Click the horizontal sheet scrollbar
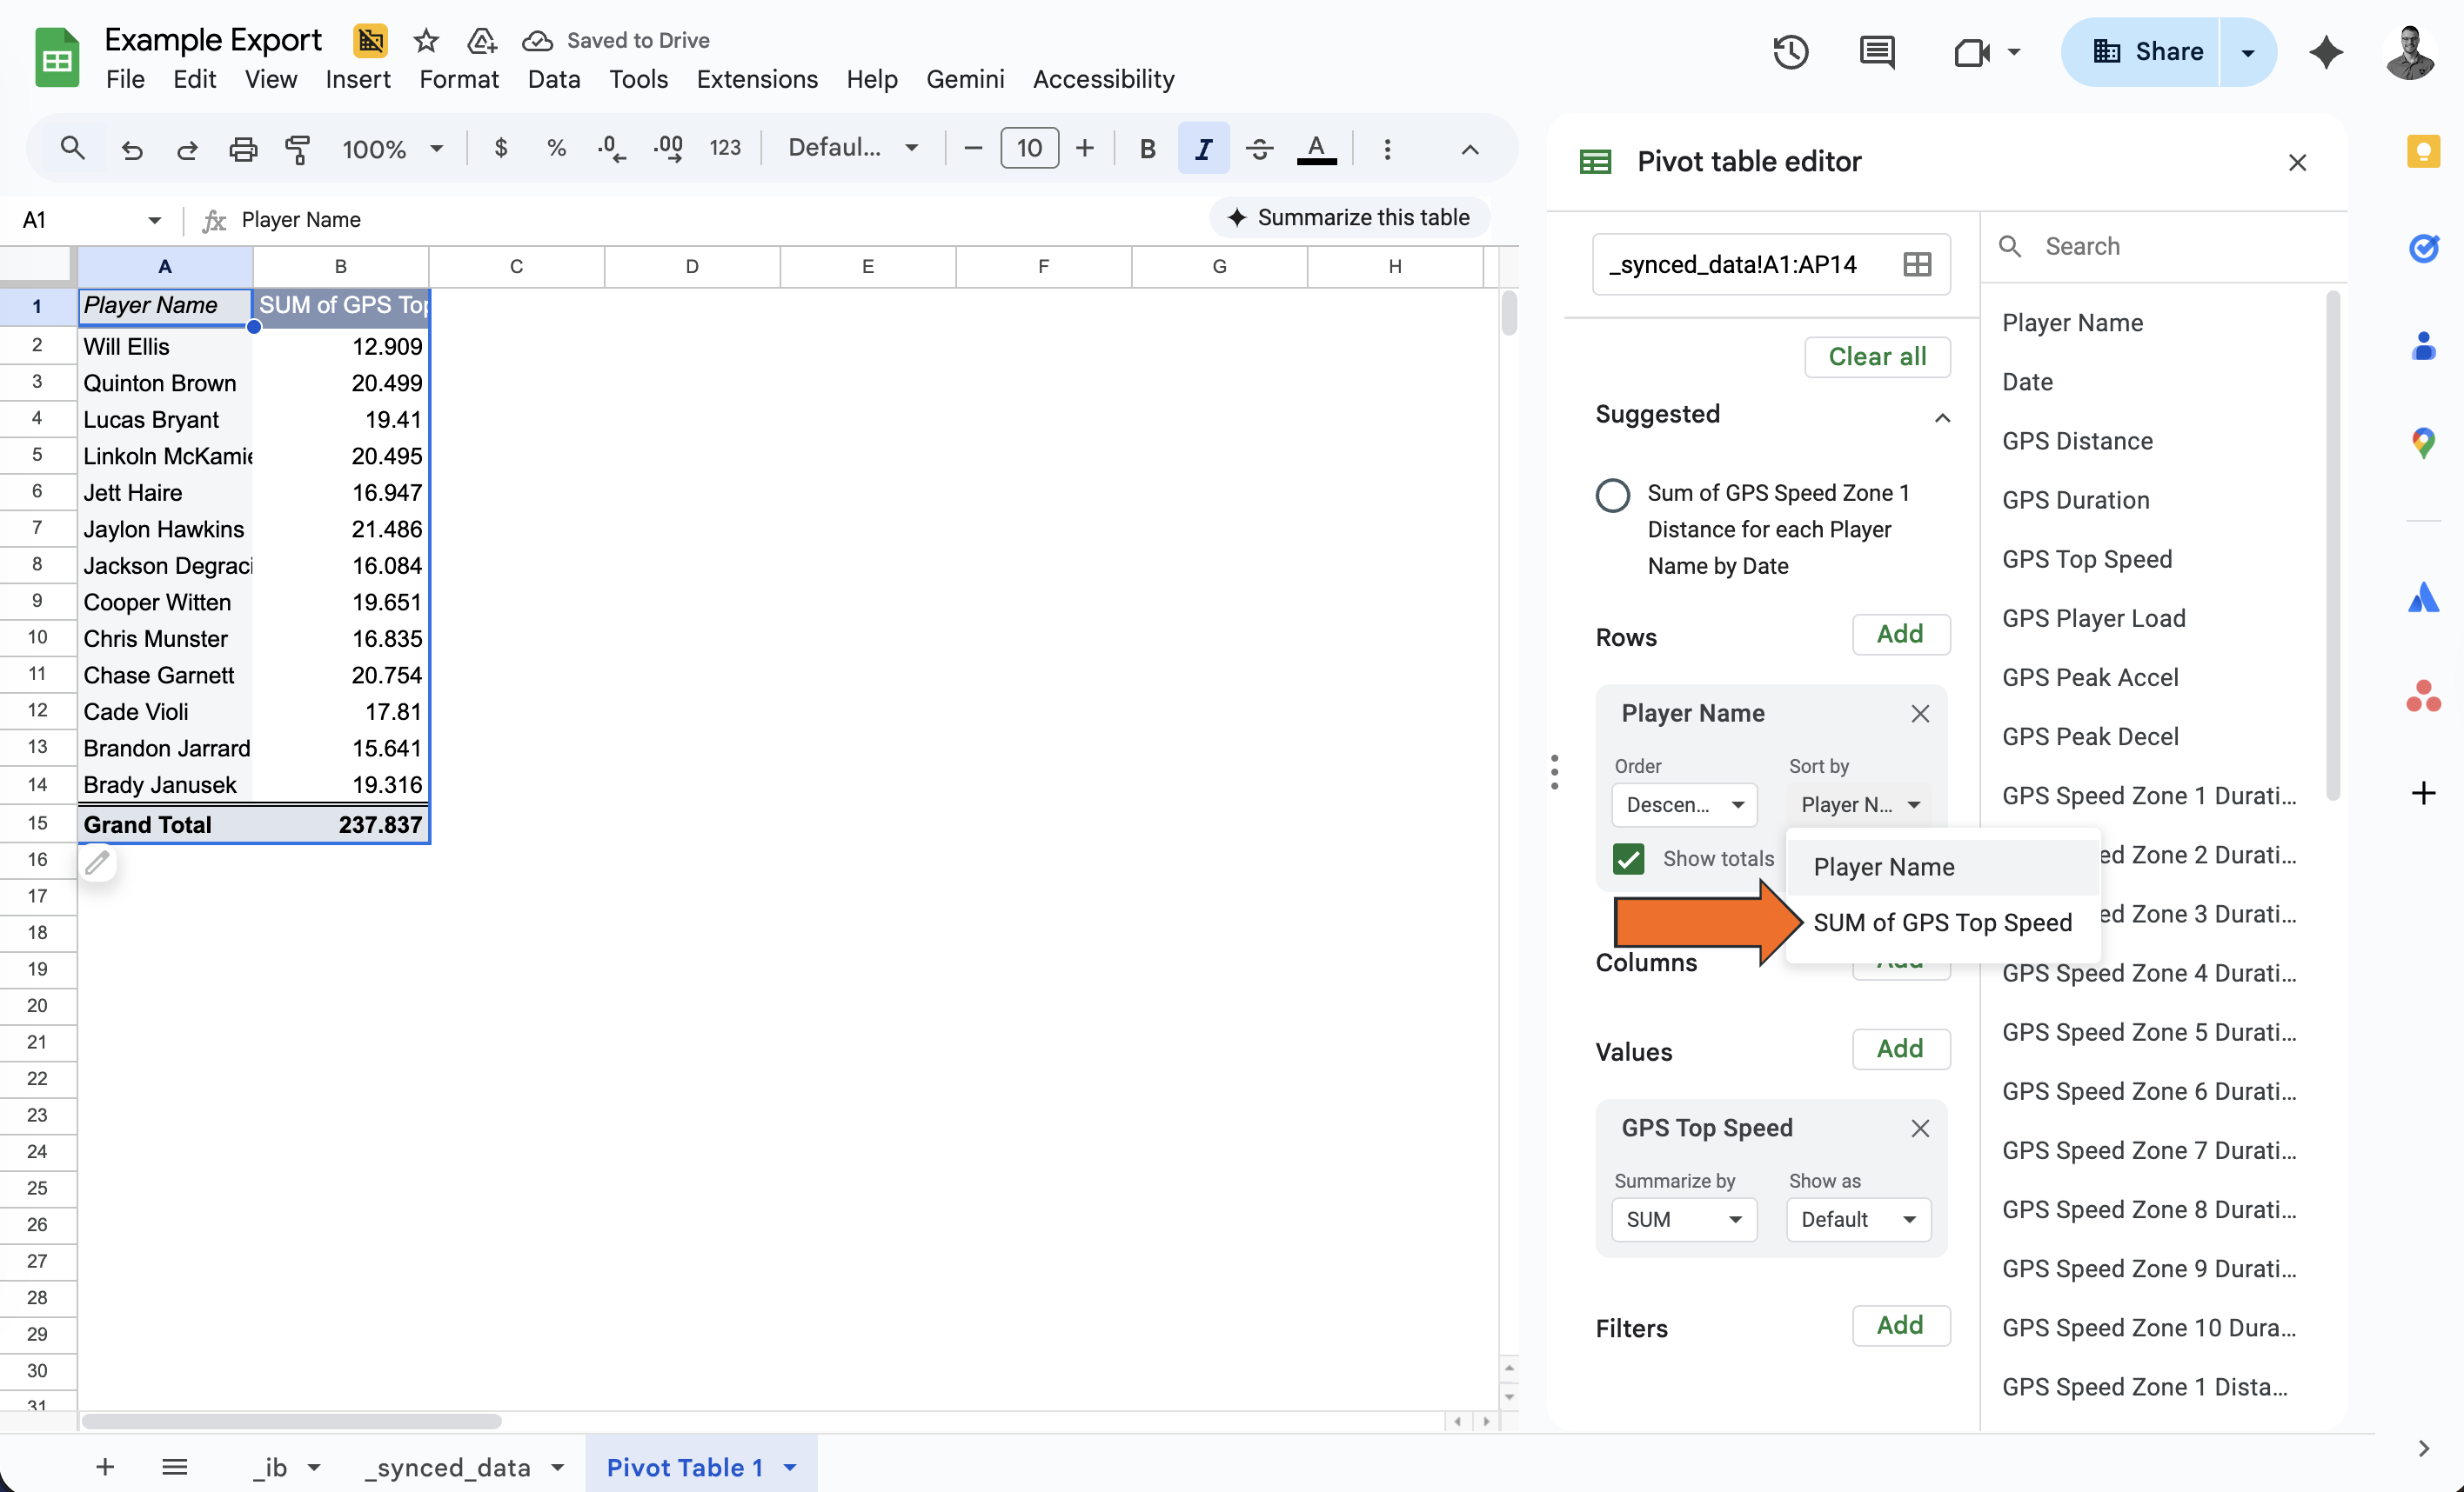Viewport: 2464px width, 1492px height. [291, 1420]
